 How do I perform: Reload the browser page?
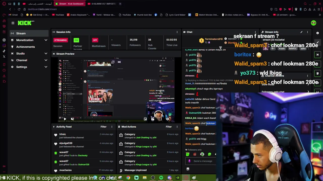click(19, 9)
